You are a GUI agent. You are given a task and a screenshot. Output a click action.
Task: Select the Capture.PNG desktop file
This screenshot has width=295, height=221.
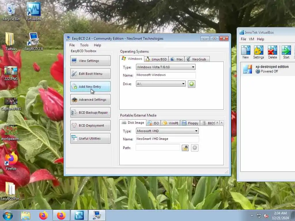[x=11, y=104]
